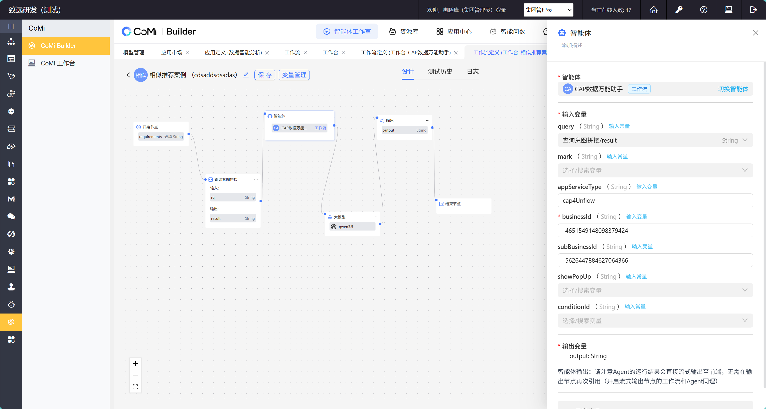The image size is (766, 409).
Task: Fit canvas to screen with fullscreen icon
Action: click(x=135, y=387)
